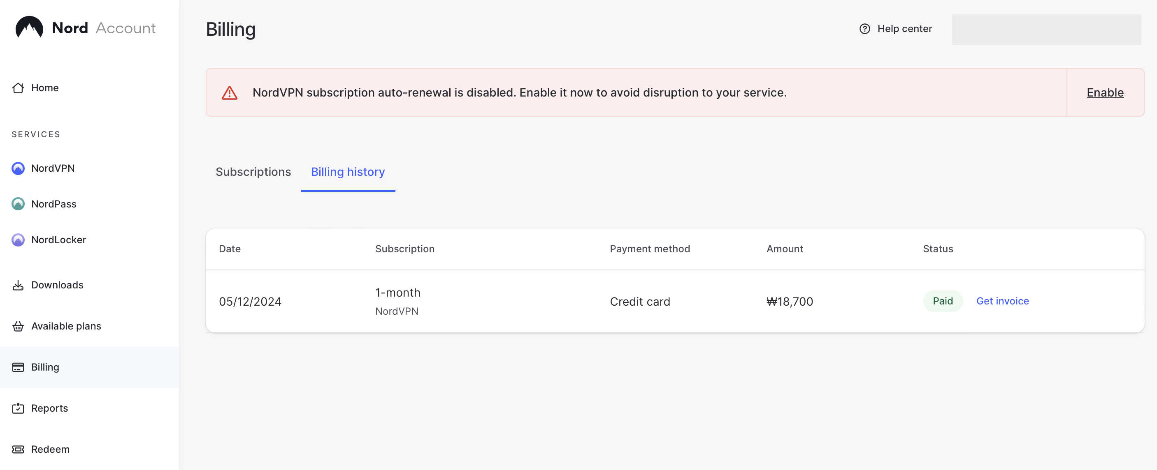Click the Nord mountain logo icon
1157x470 pixels.
pos(29,28)
